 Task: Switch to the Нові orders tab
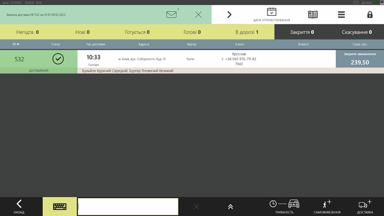(82, 32)
